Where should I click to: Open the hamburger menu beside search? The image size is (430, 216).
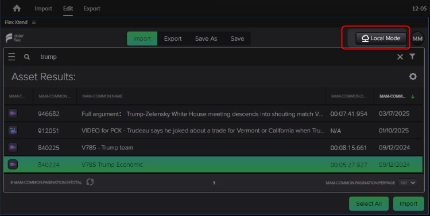pos(11,57)
